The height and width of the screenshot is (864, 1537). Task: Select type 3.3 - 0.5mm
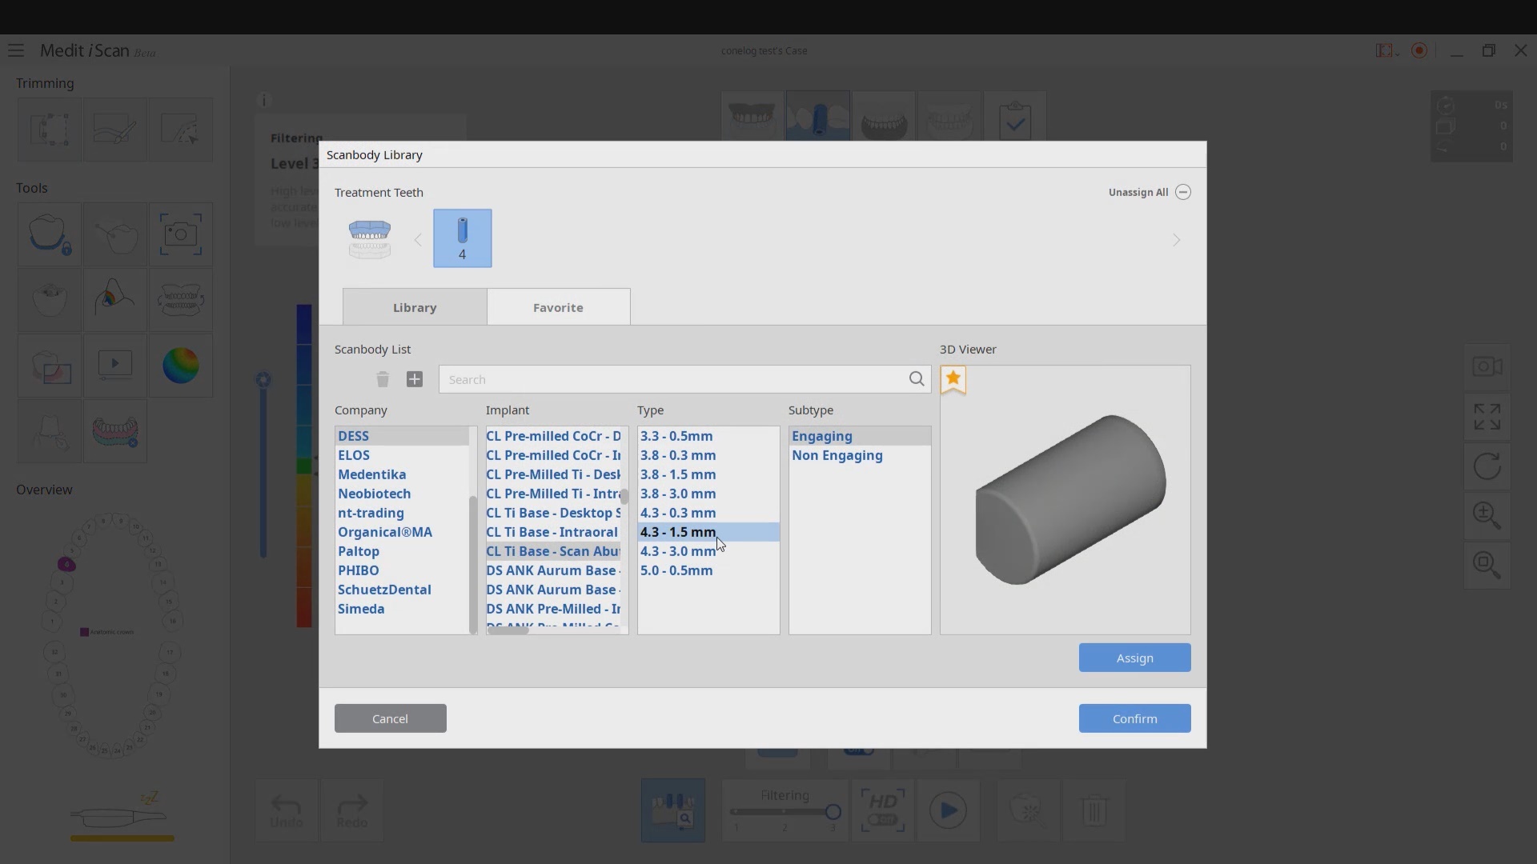708,436
